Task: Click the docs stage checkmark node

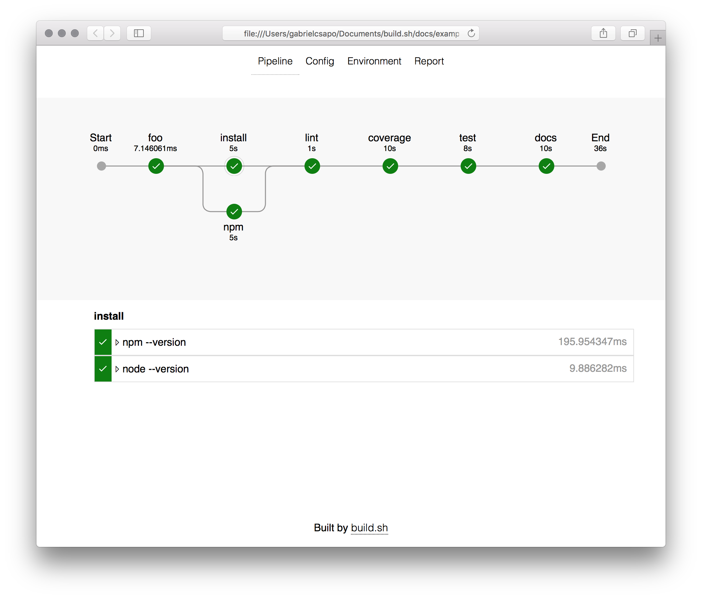Action: pyautogui.click(x=546, y=166)
